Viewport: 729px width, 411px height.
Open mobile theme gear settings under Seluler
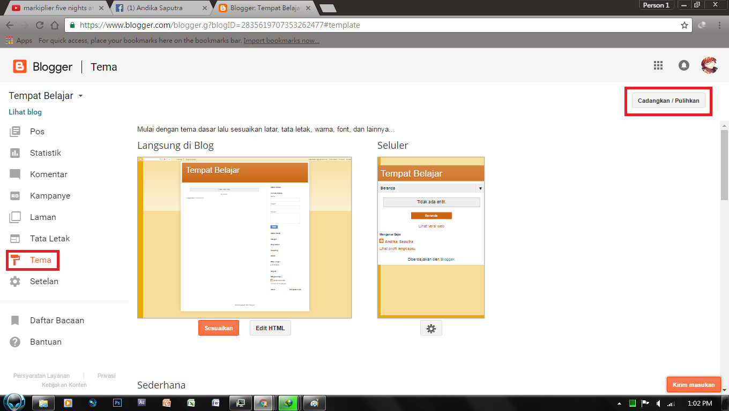click(x=431, y=329)
